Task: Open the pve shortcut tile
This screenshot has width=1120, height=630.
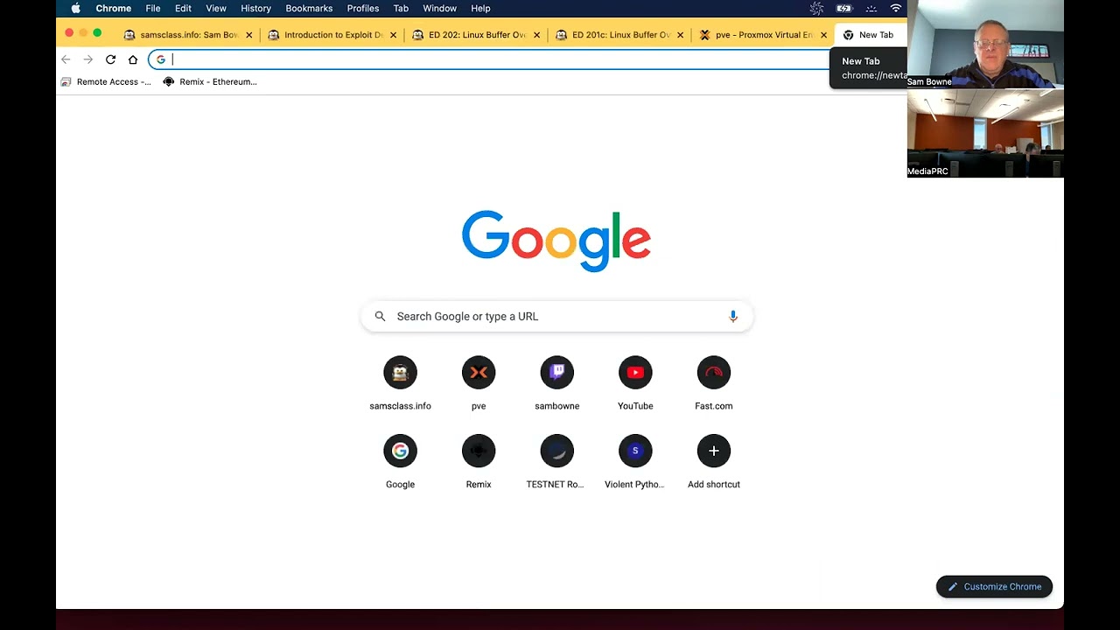Action: point(479,383)
